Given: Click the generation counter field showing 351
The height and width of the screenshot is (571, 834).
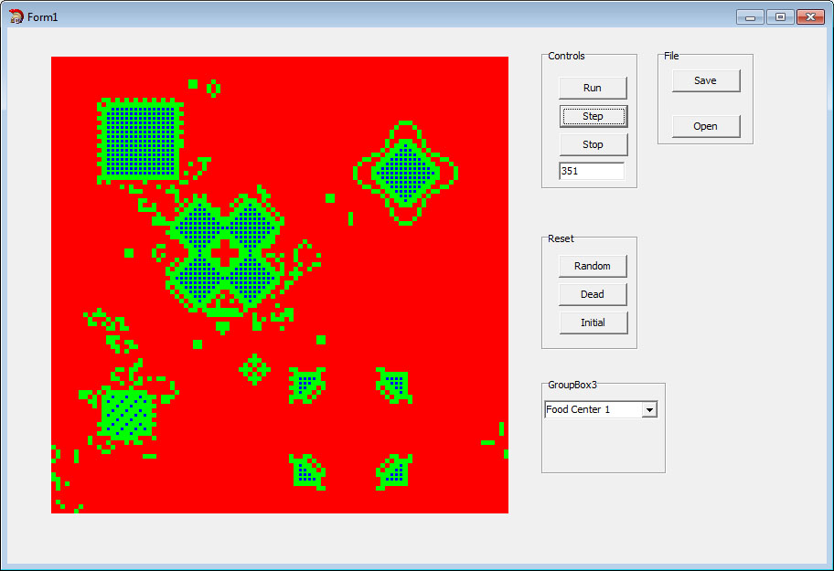Looking at the screenshot, I should 592,171.
